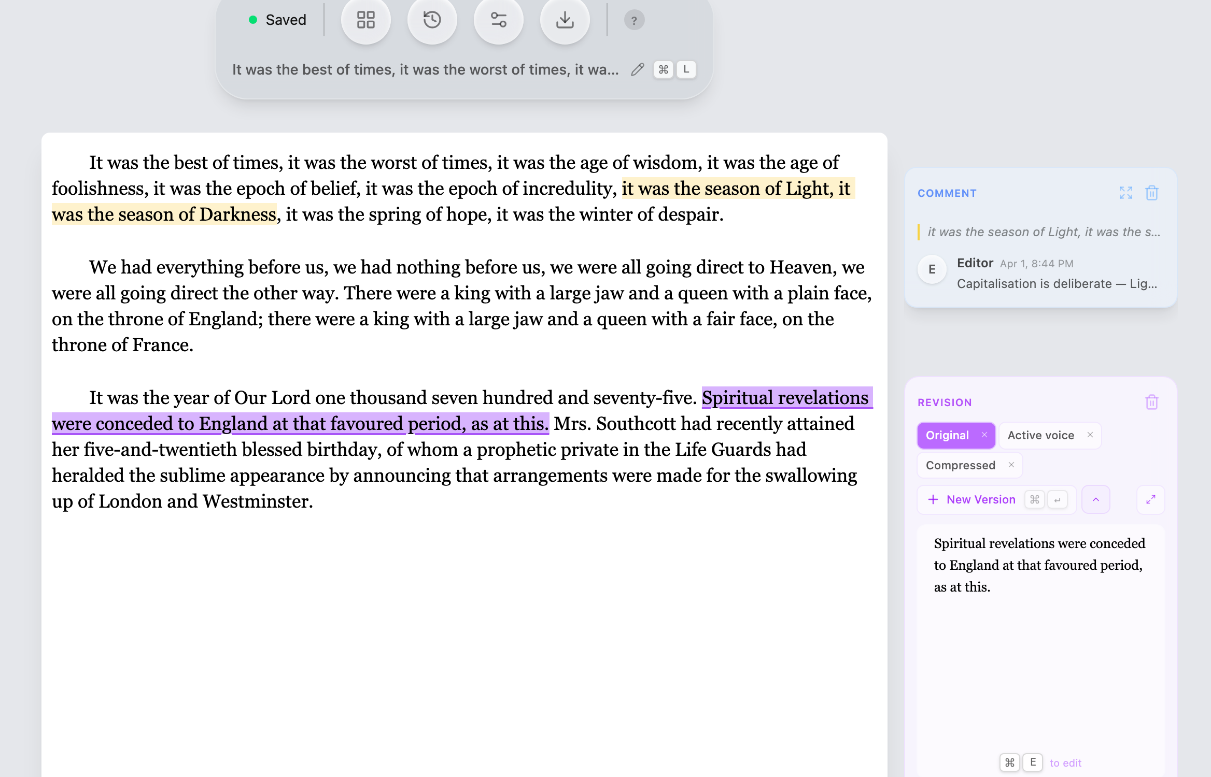Select the Original version tab
The width and height of the screenshot is (1211, 777).
coord(947,435)
